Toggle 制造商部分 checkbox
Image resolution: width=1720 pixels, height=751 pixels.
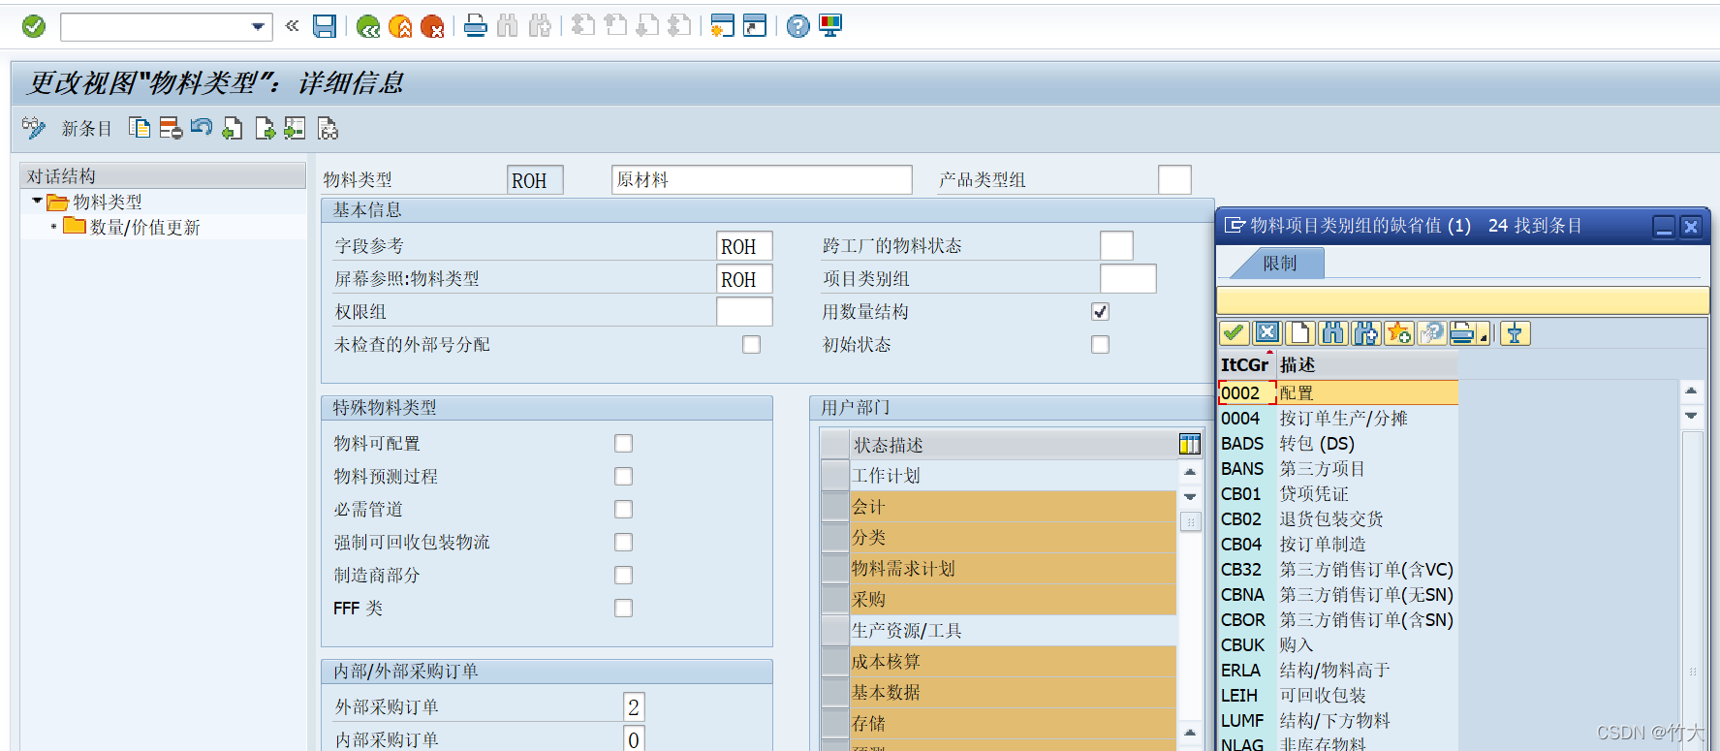click(623, 575)
